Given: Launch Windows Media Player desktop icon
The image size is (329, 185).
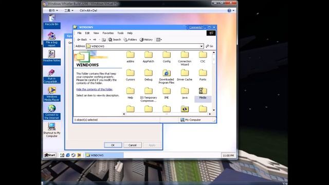Looking at the screenshot, I should 51,94.
